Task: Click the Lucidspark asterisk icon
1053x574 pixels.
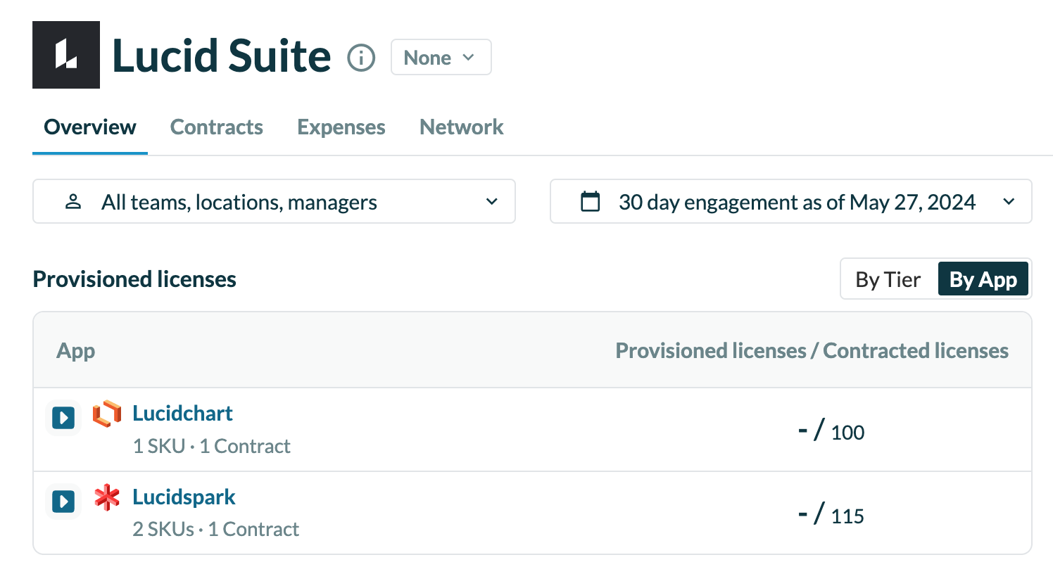Action: click(107, 497)
